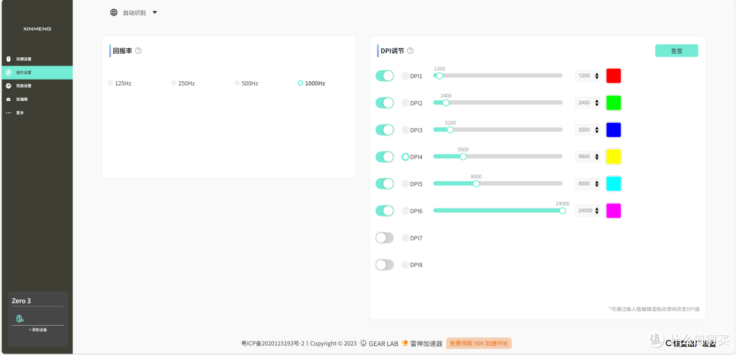The image size is (736, 355).
Task: Open the magenta DPI6 color swatch
Action: coord(613,211)
